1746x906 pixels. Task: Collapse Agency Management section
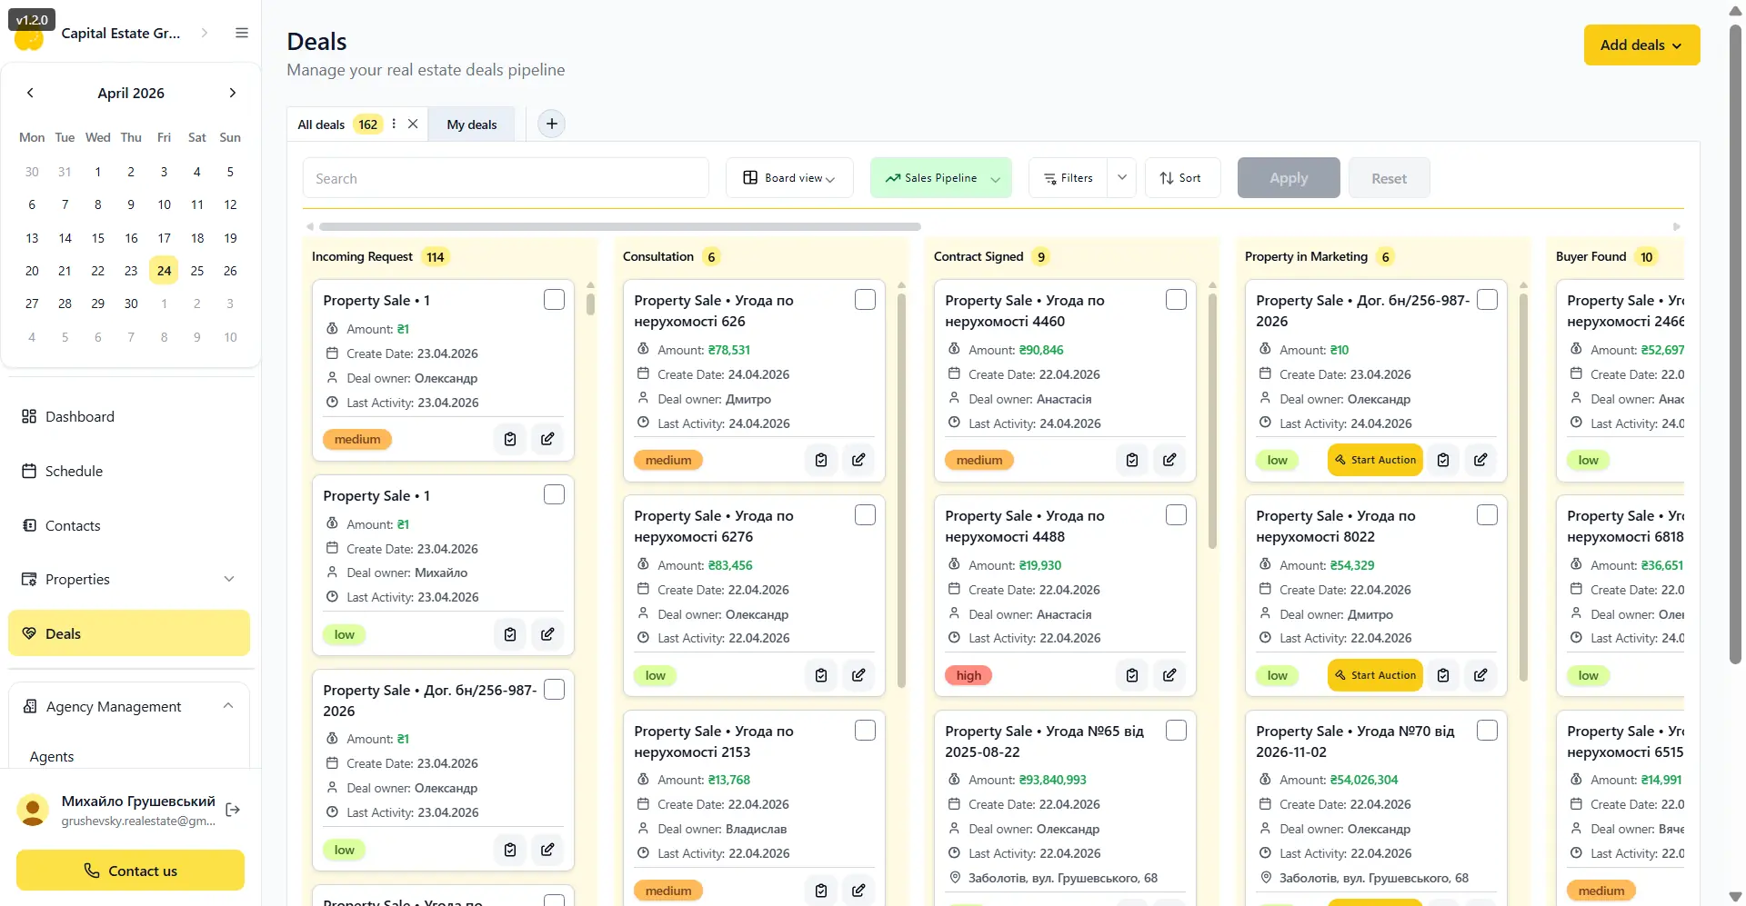228,706
